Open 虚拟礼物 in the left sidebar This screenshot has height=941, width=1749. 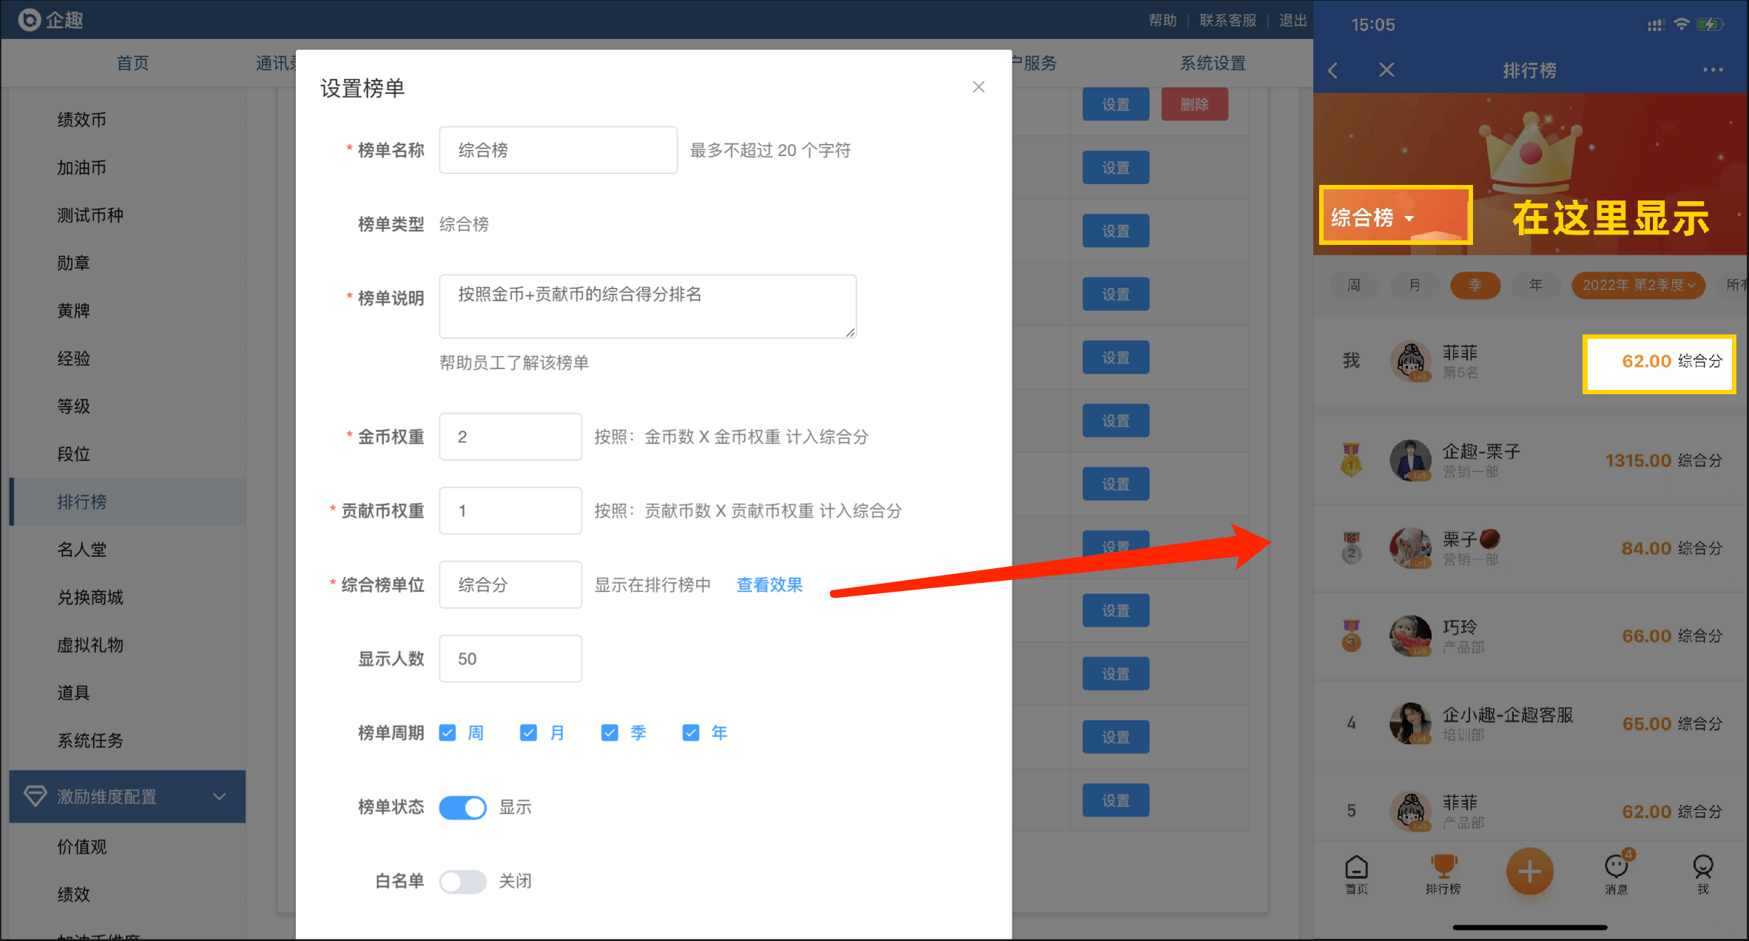(x=90, y=645)
